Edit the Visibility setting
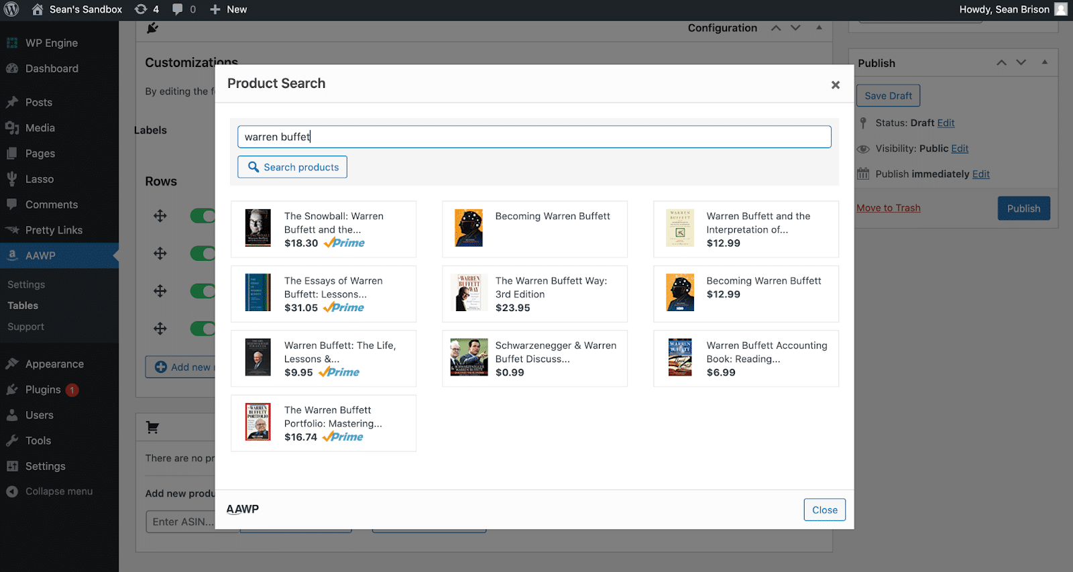This screenshot has width=1073, height=572. (x=960, y=148)
